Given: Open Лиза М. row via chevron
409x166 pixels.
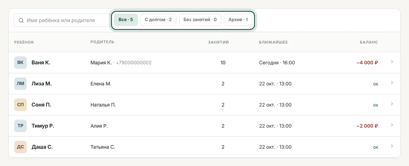Looking at the screenshot, I should pos(392,83).
